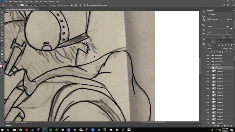The image size is (235, 132).
Task: Toggle Quick Mask mode in toolbar
Action: 2,70
